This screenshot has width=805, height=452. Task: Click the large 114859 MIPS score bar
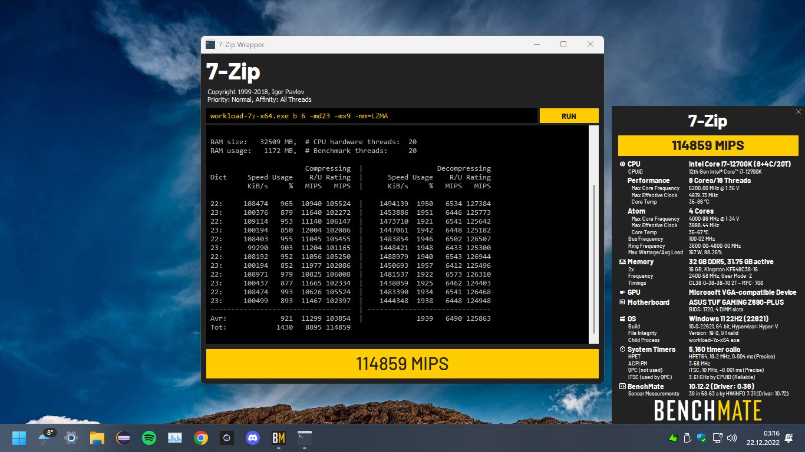[x=402, y=364]
